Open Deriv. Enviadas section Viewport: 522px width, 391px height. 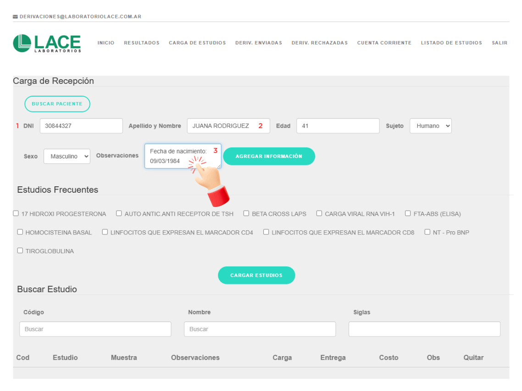[x=258, y=43]
